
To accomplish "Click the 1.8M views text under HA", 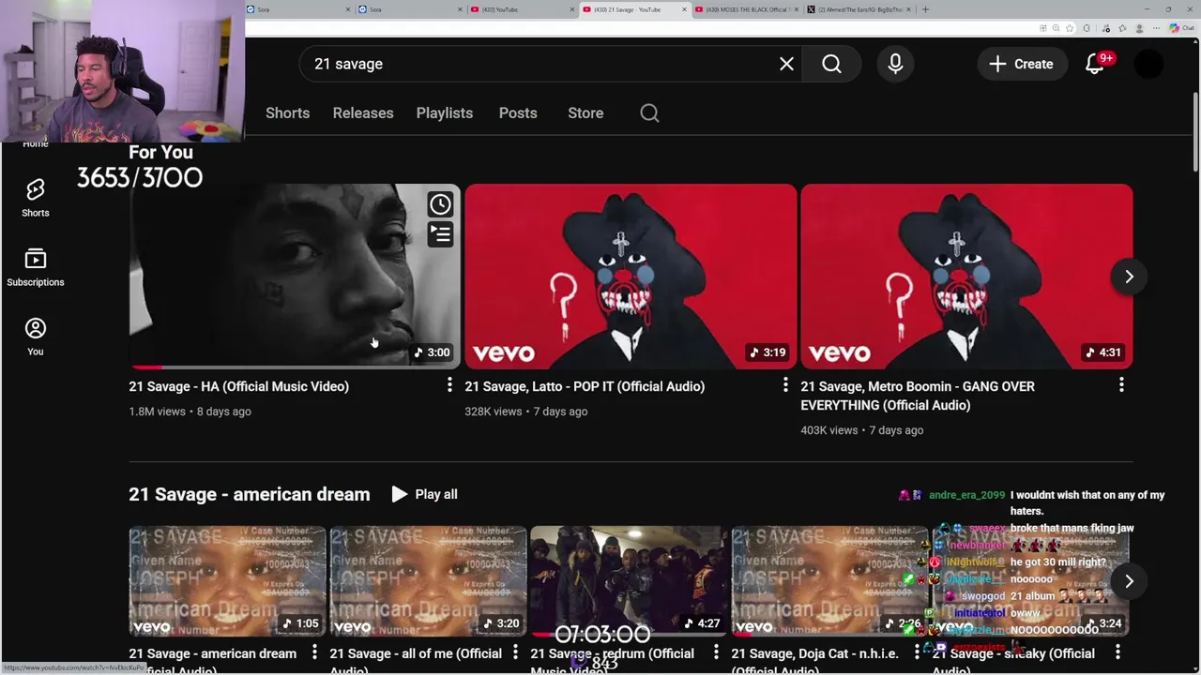I will tap(158, 412).
